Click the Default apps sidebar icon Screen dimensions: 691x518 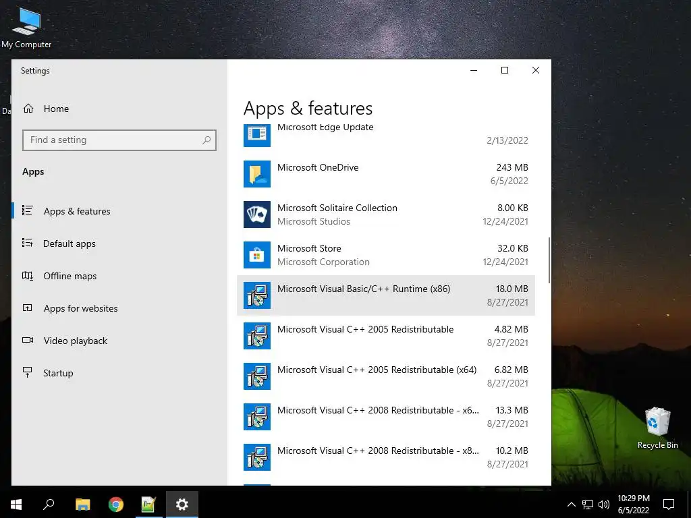click(27, 243)
